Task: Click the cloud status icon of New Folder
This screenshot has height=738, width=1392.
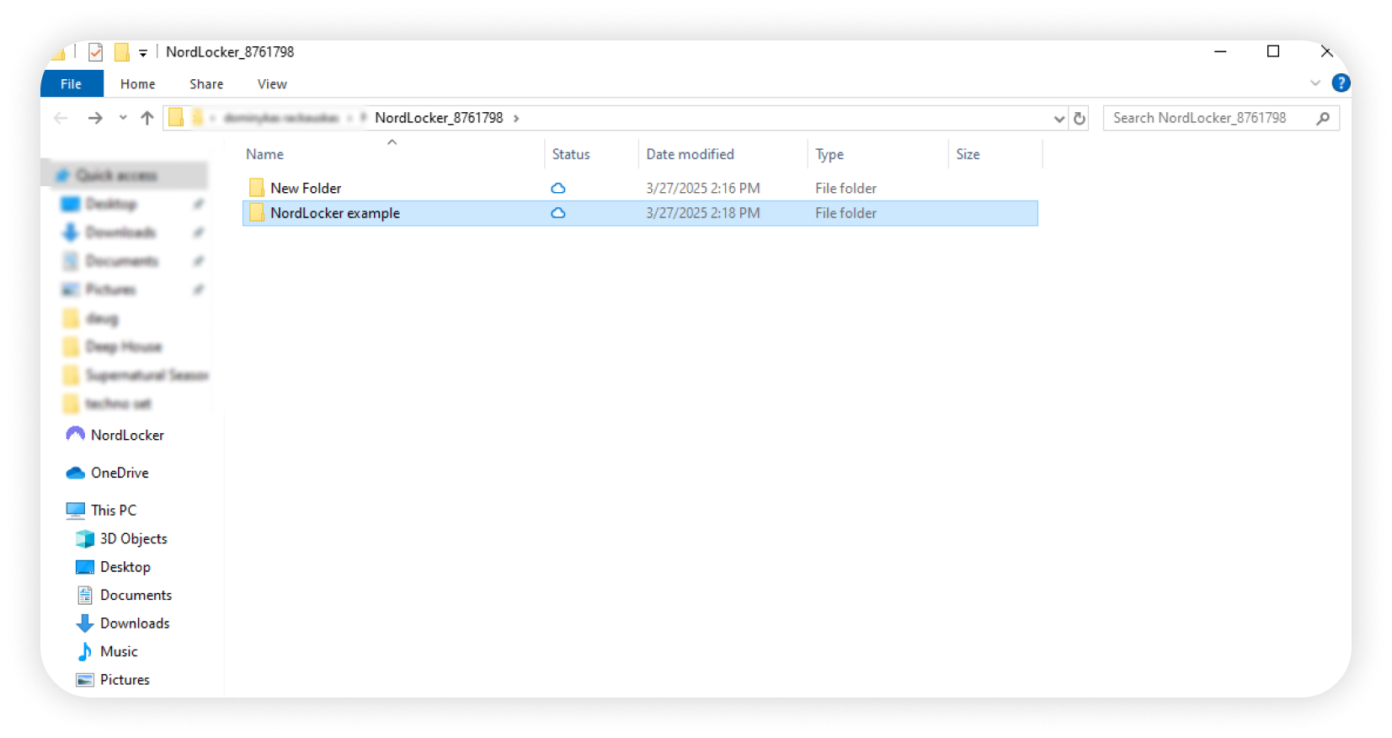Action: (x=557, y=189)
